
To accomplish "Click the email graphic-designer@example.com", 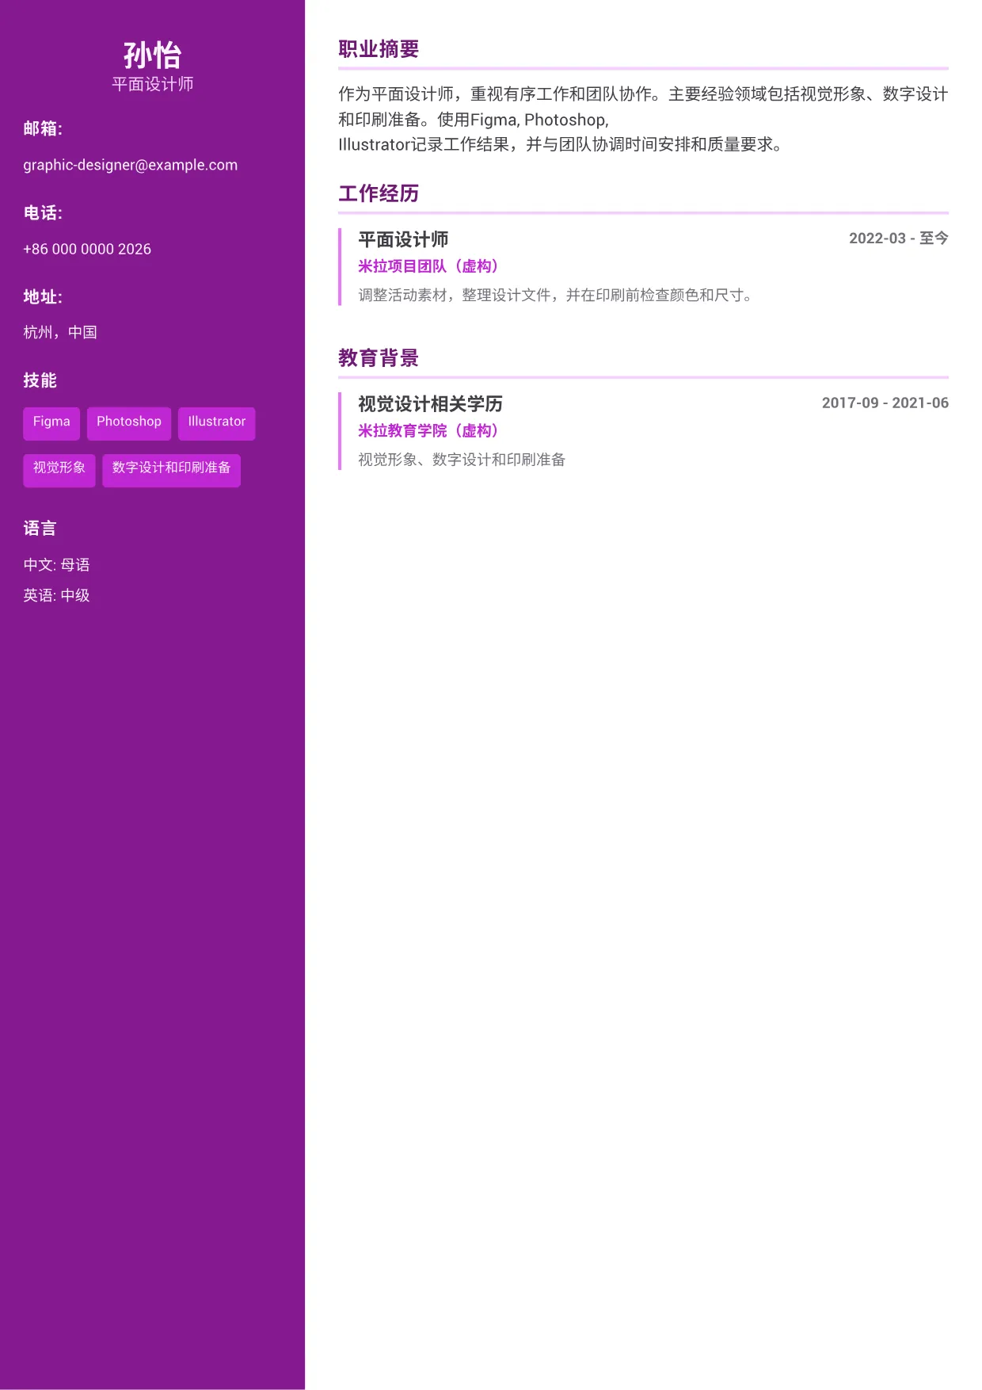I will (130, 165).
